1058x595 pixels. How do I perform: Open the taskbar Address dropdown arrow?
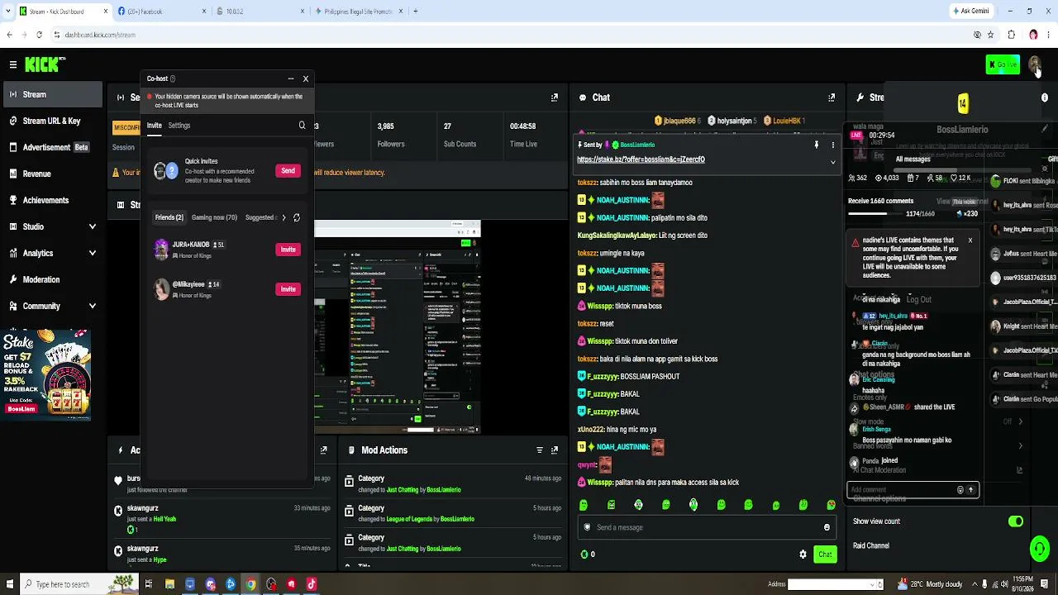point(870,584)
